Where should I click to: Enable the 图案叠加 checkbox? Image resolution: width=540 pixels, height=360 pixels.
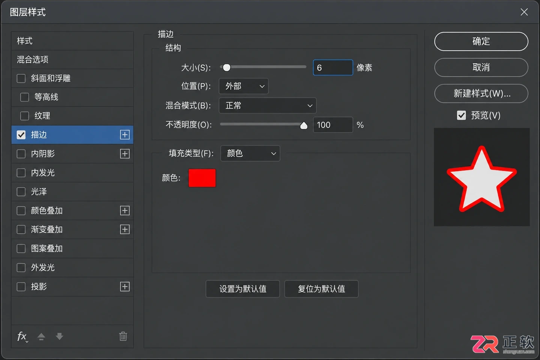coord(21,248)
